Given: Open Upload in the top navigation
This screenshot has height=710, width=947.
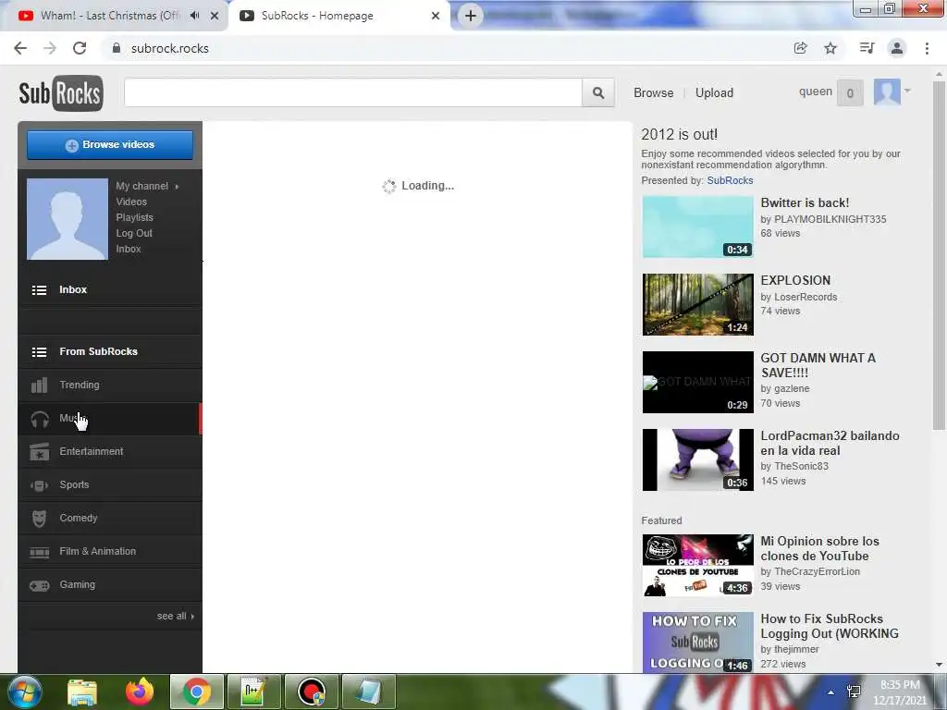Looking at the screenshot, I should 715,93.
